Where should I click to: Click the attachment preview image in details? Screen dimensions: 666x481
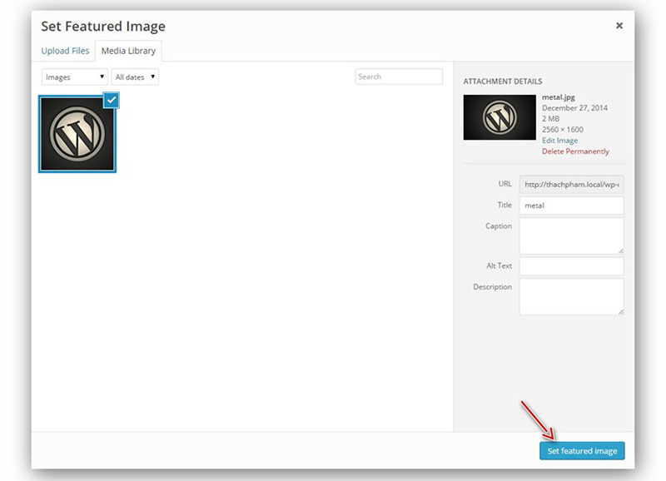[499, 117]
